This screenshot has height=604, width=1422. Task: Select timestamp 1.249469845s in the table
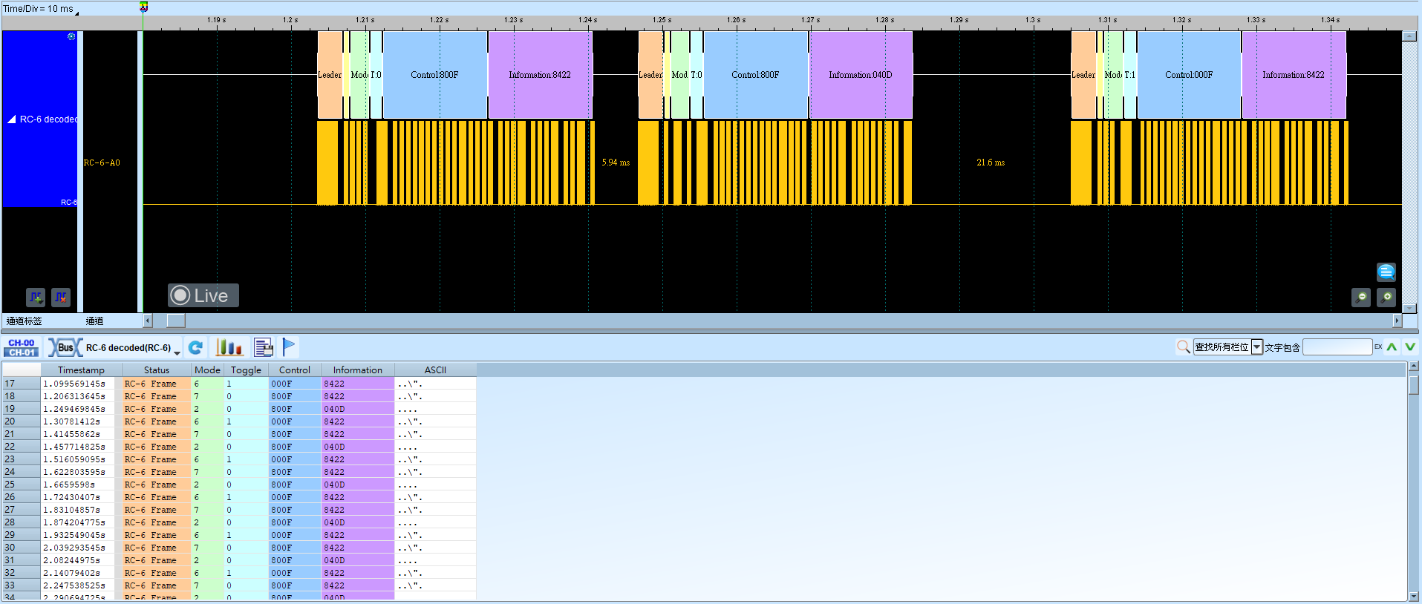coord(74,409)
